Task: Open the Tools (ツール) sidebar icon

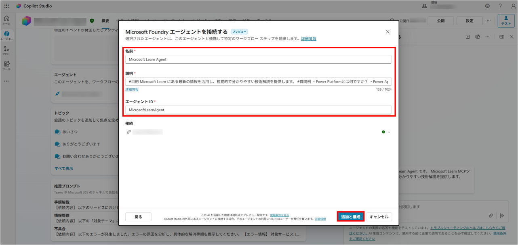Action: click(6, 66)
